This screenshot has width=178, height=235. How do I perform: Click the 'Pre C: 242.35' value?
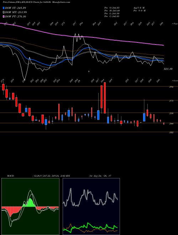112,16
